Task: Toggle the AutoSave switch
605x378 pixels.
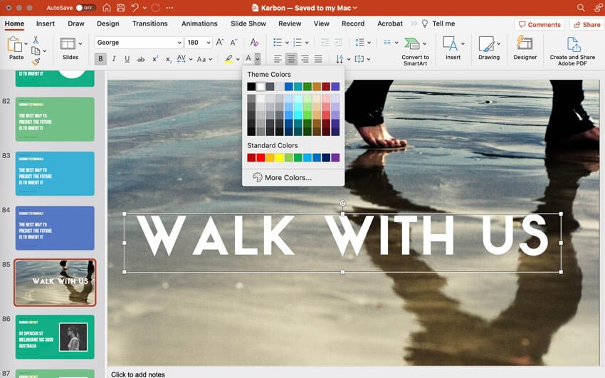Action: 85,7
